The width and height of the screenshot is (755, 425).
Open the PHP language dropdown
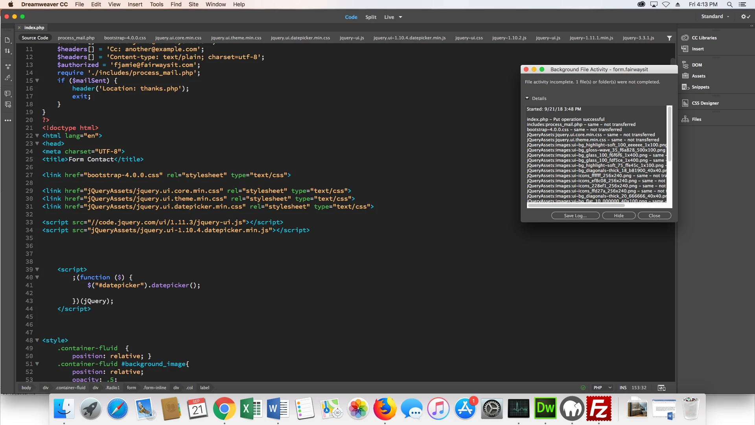[602, 388]
